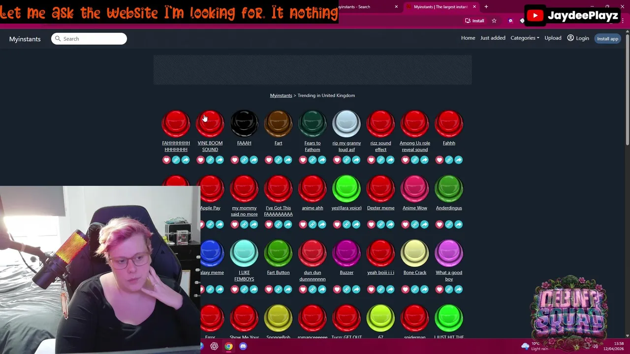The image size is (630, 354).
Task: Open the Login page
Action: (578, 38)
